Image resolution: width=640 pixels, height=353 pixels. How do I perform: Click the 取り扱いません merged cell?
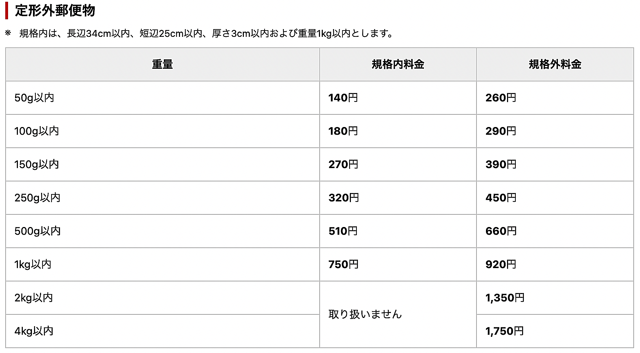[x=365, y=314]
